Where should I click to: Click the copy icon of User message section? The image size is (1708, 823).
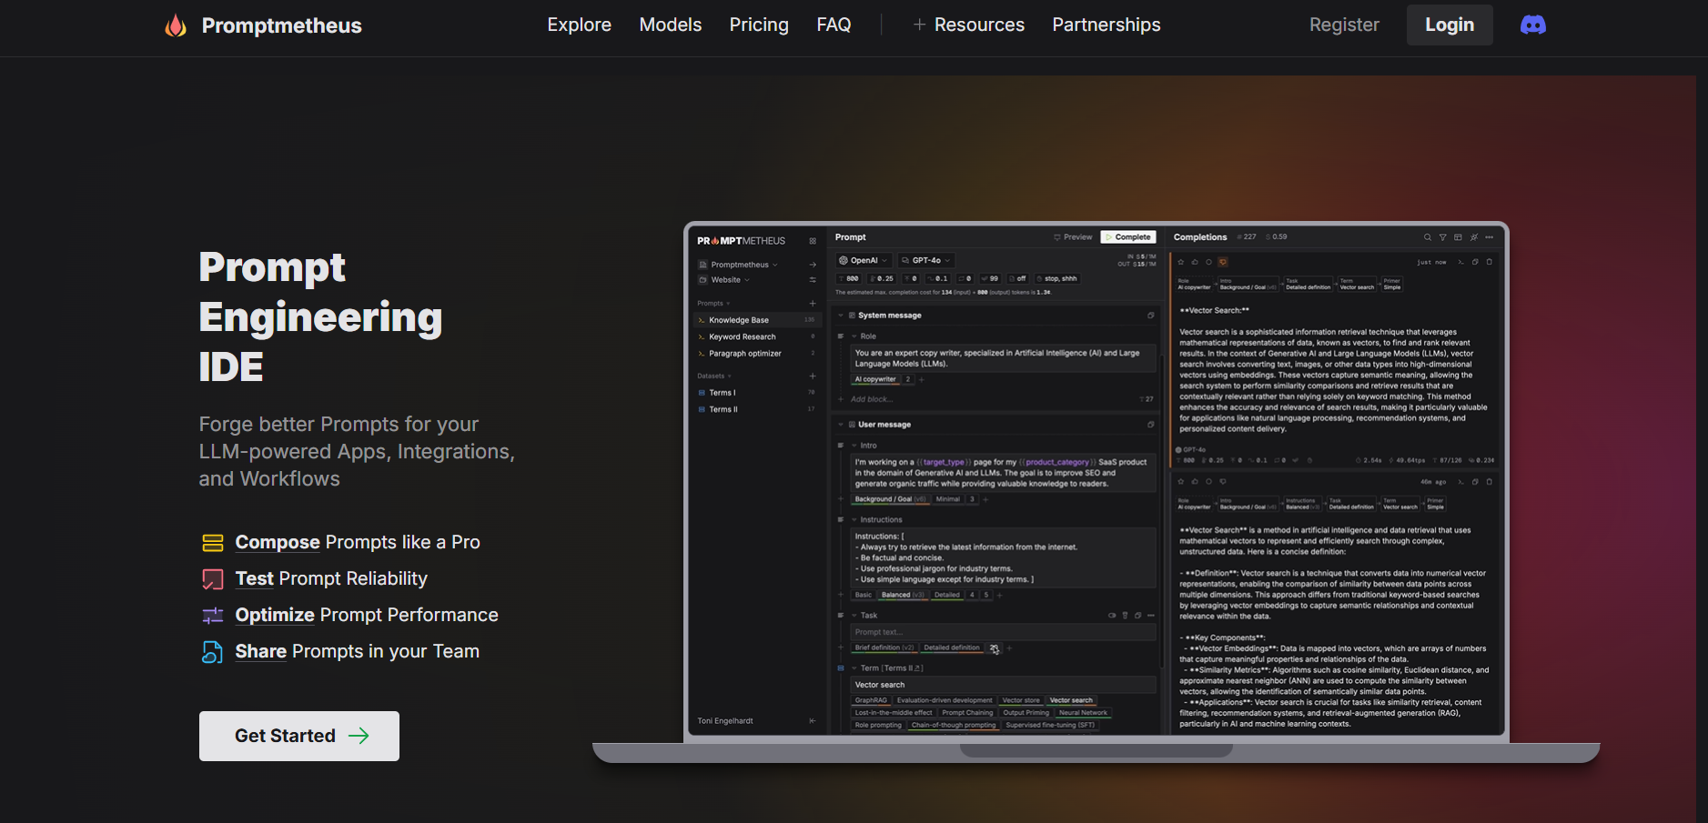coord(1151,425)
